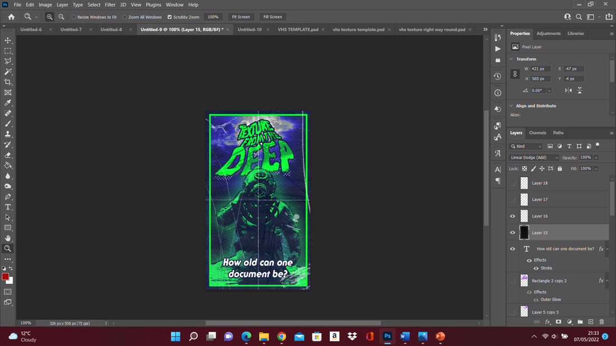The image size is (616, 346).
Task: Hide Layer 15 with its eye icon
Action: [x=512, y=233]
